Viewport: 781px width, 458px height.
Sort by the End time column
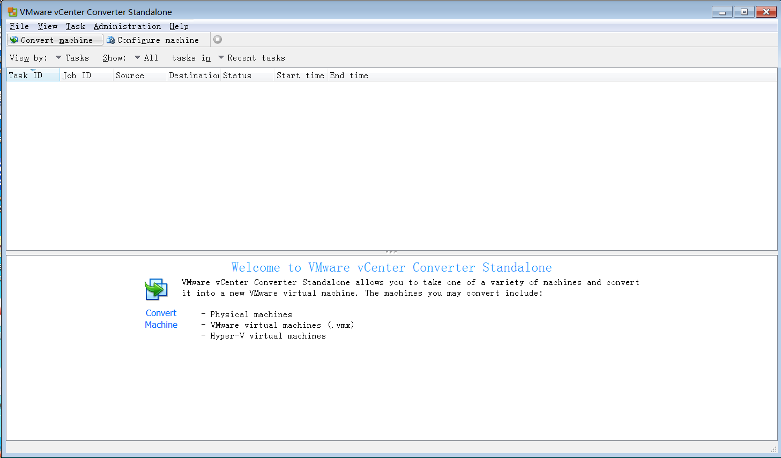(349, 76)
